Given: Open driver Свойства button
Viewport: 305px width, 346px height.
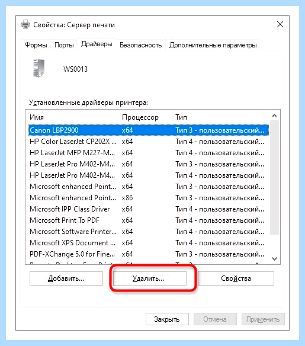Looking at the screenshot, I should (x=236, y=278).
